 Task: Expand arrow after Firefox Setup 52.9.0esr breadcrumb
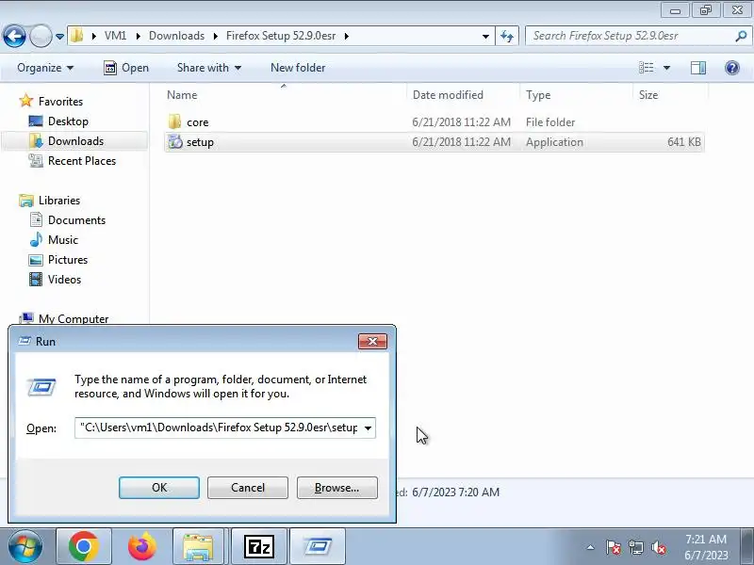[346, 36]
